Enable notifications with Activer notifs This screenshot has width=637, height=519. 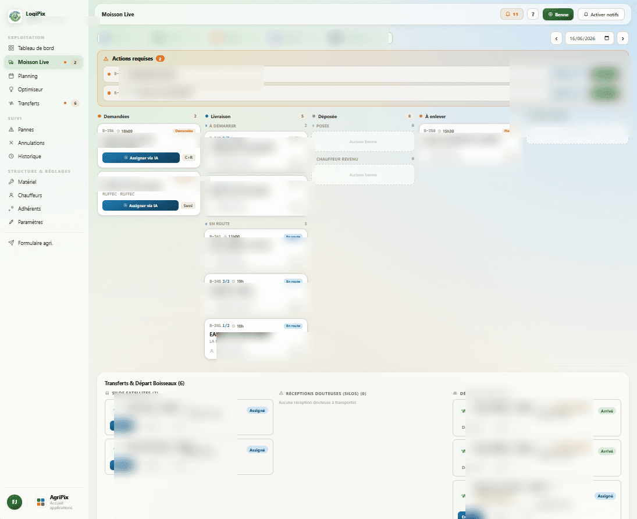pyautogui.click(x=601, y=14)
